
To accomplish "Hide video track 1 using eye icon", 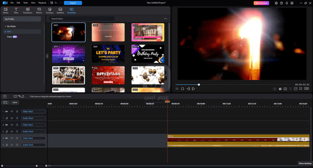I will 12,112.
